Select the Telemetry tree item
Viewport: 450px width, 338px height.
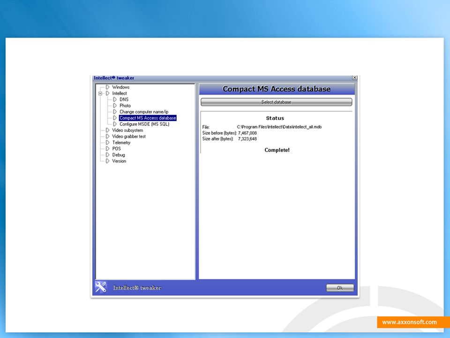tap(121, 143)
